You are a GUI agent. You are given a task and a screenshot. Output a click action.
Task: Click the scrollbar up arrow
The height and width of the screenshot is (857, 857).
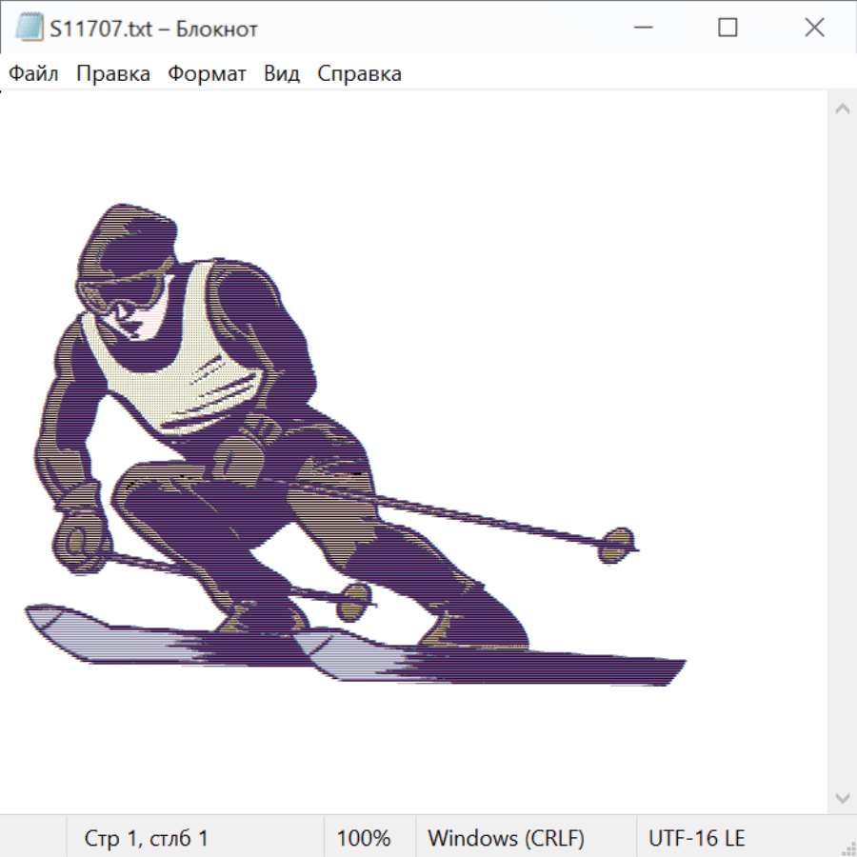tap(842, 110)
